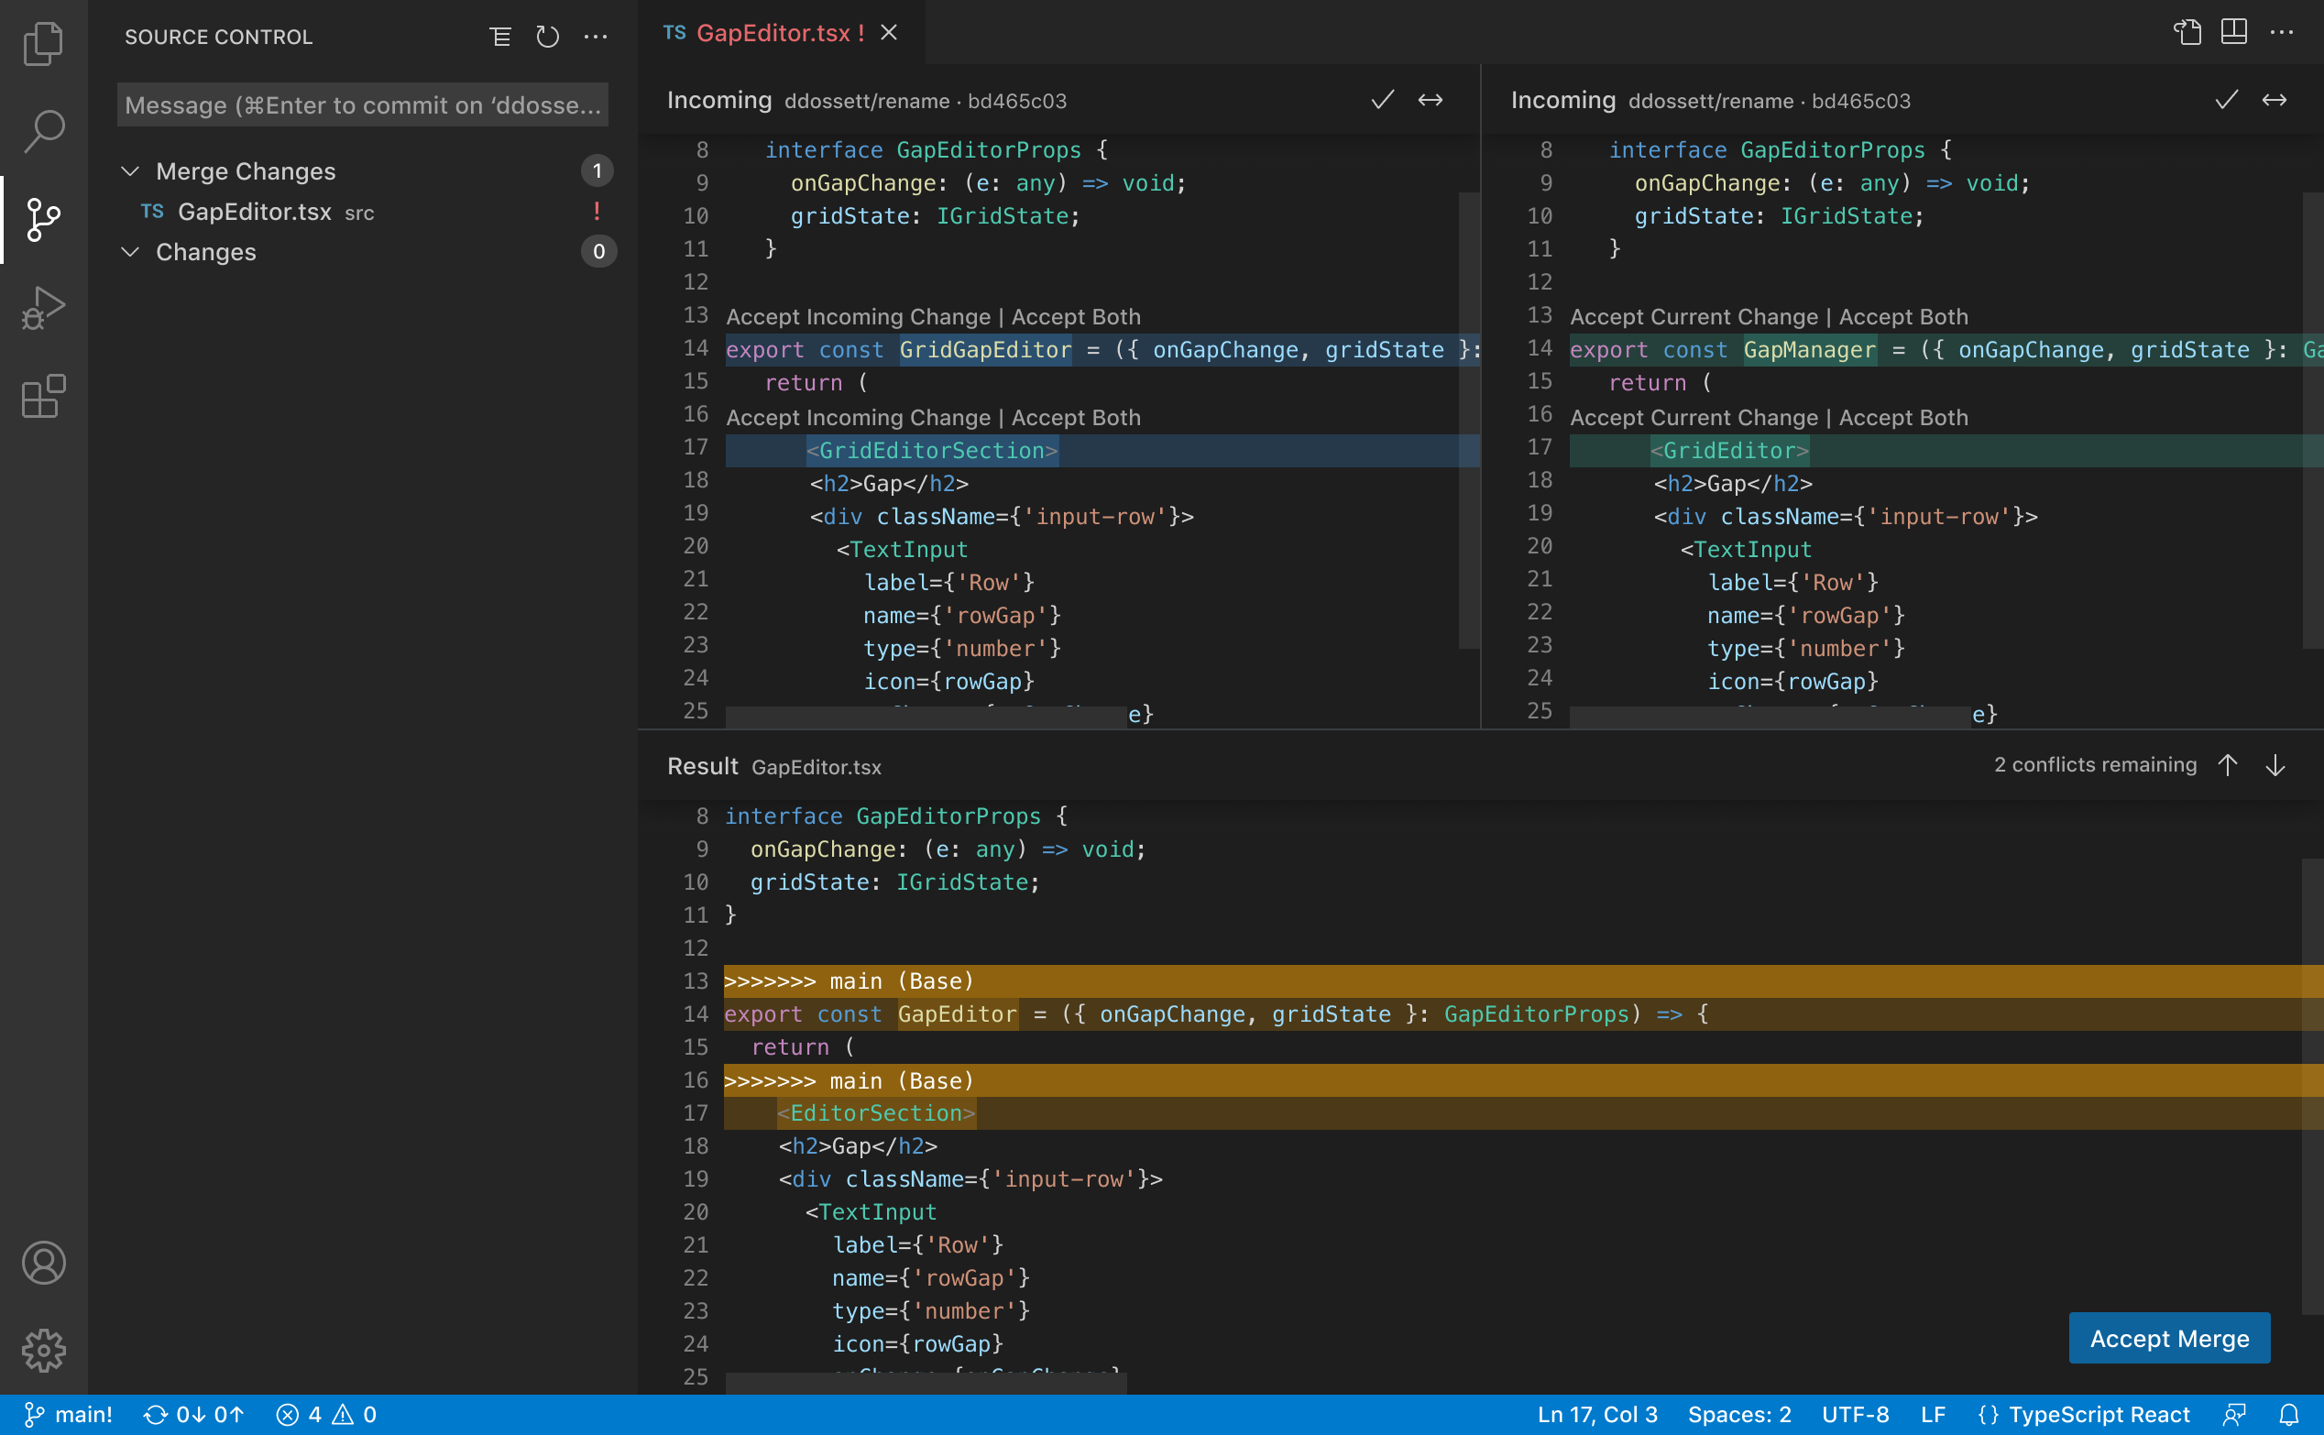The height and width of the screenshot is (1435, 2324).
Task: Open the editor's more actions menu
Action: [x=2281, y=31]
